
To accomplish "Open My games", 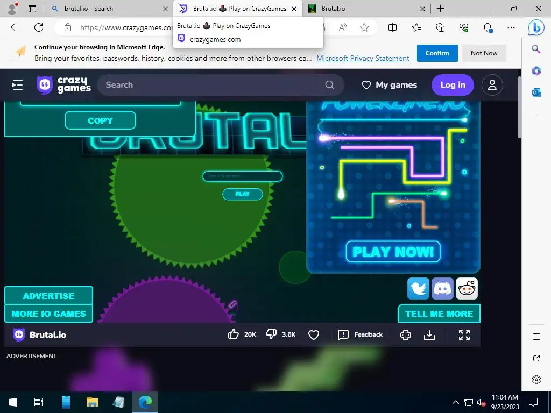I will pyautogui.click(x=390, y=85).
